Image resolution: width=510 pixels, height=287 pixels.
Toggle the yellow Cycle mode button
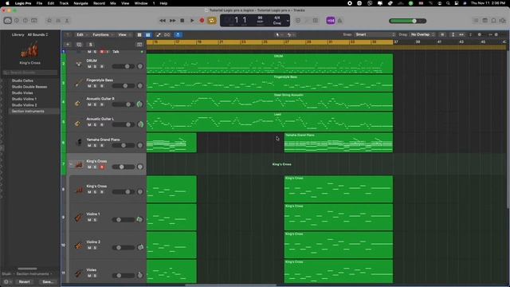point(212,21)
